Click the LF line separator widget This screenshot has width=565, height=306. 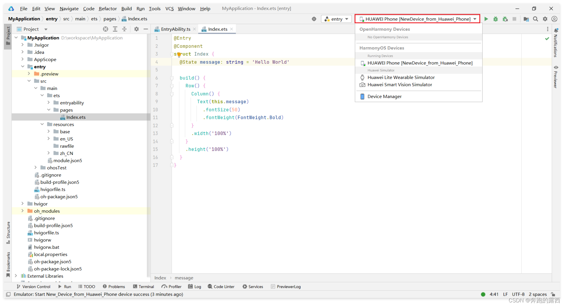(x=505, y=295)
